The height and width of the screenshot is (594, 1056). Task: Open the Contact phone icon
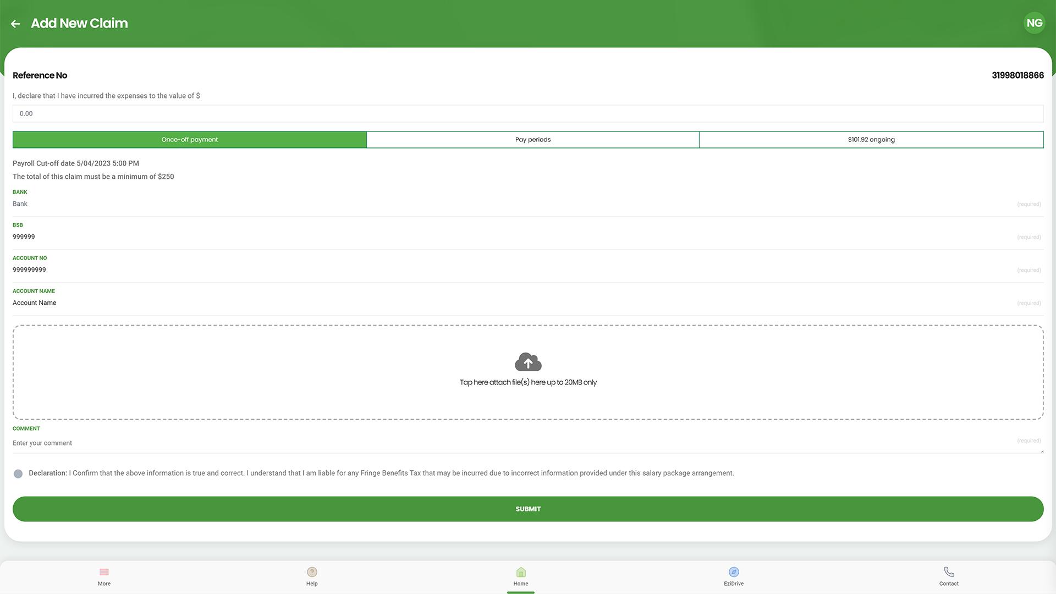(949, 572)
